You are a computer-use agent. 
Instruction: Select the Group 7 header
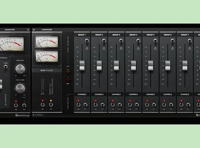pyautogui.click(x=185, y=35)
